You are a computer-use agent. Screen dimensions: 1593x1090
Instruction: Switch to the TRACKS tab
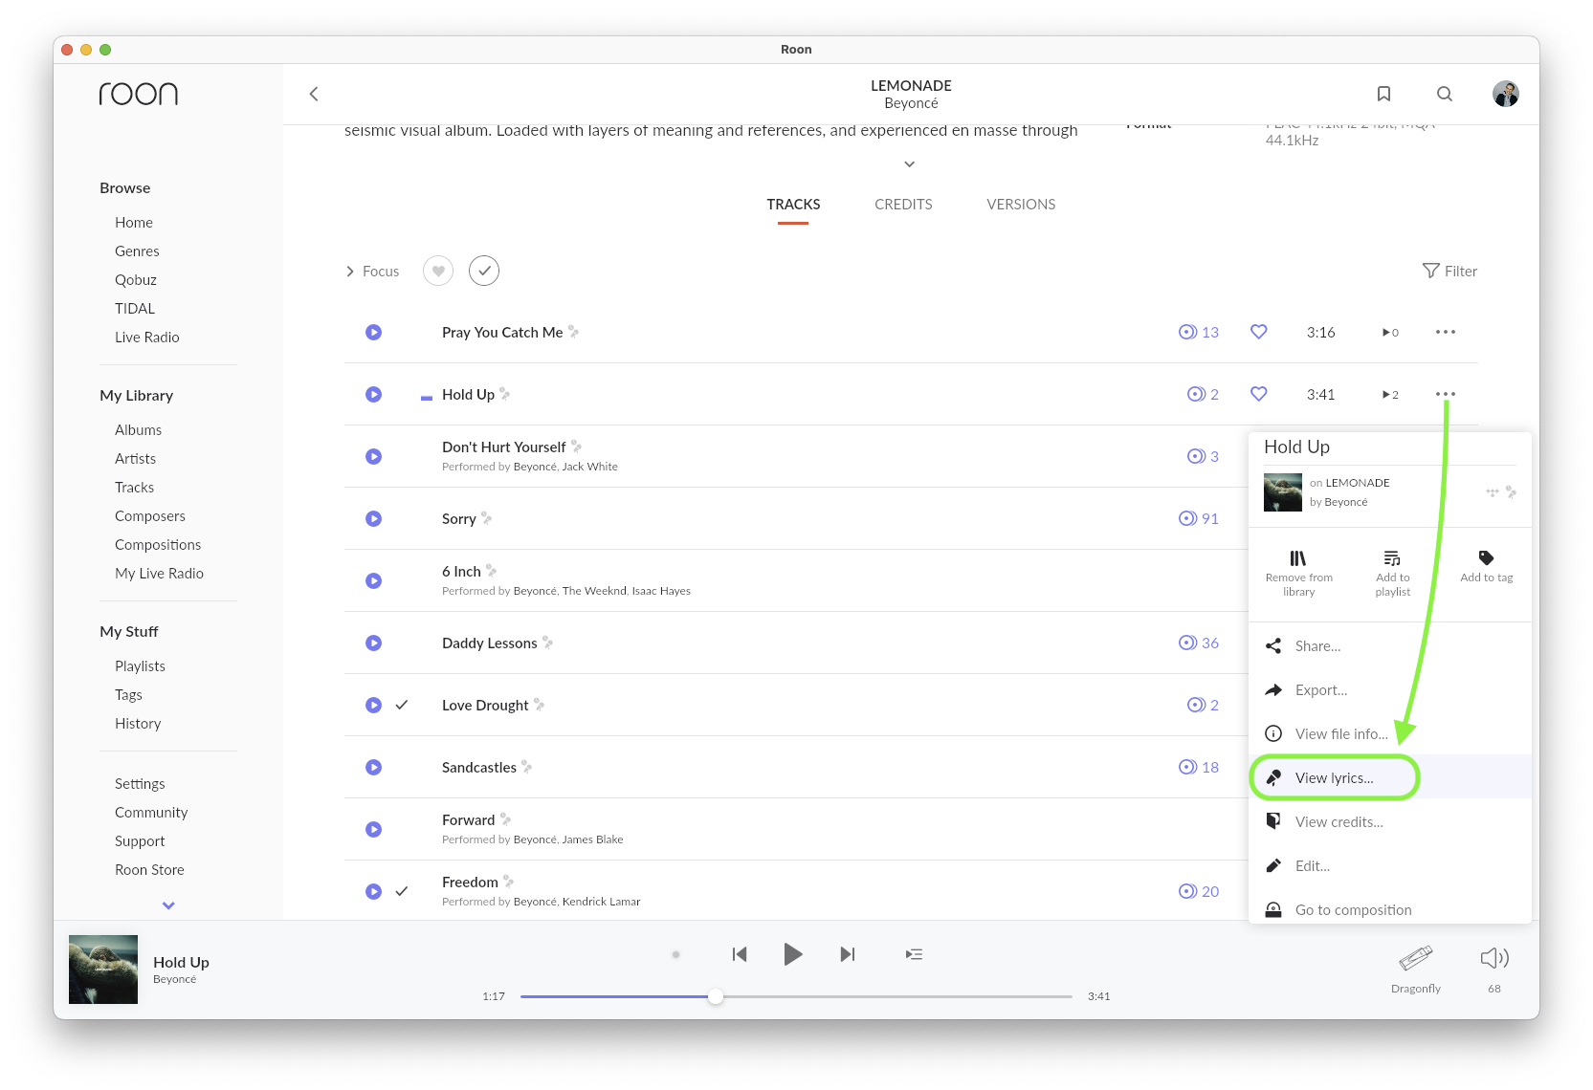(x=793, y=205)
